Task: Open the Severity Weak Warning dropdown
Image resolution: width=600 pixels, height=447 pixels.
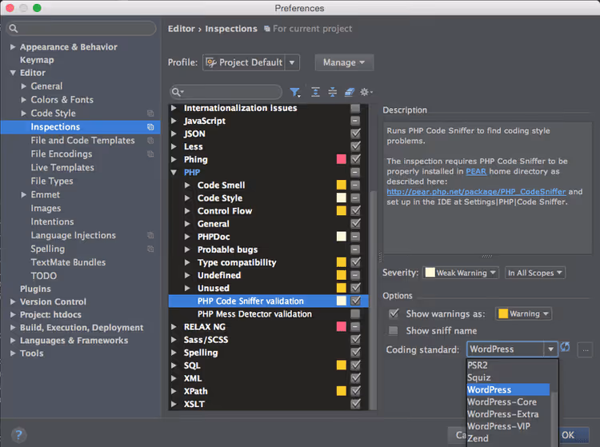Action: (460, 273)
